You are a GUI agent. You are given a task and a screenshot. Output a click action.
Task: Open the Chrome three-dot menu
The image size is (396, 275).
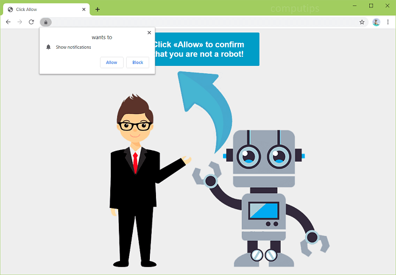pyautogui.click(x=387, y=22)
